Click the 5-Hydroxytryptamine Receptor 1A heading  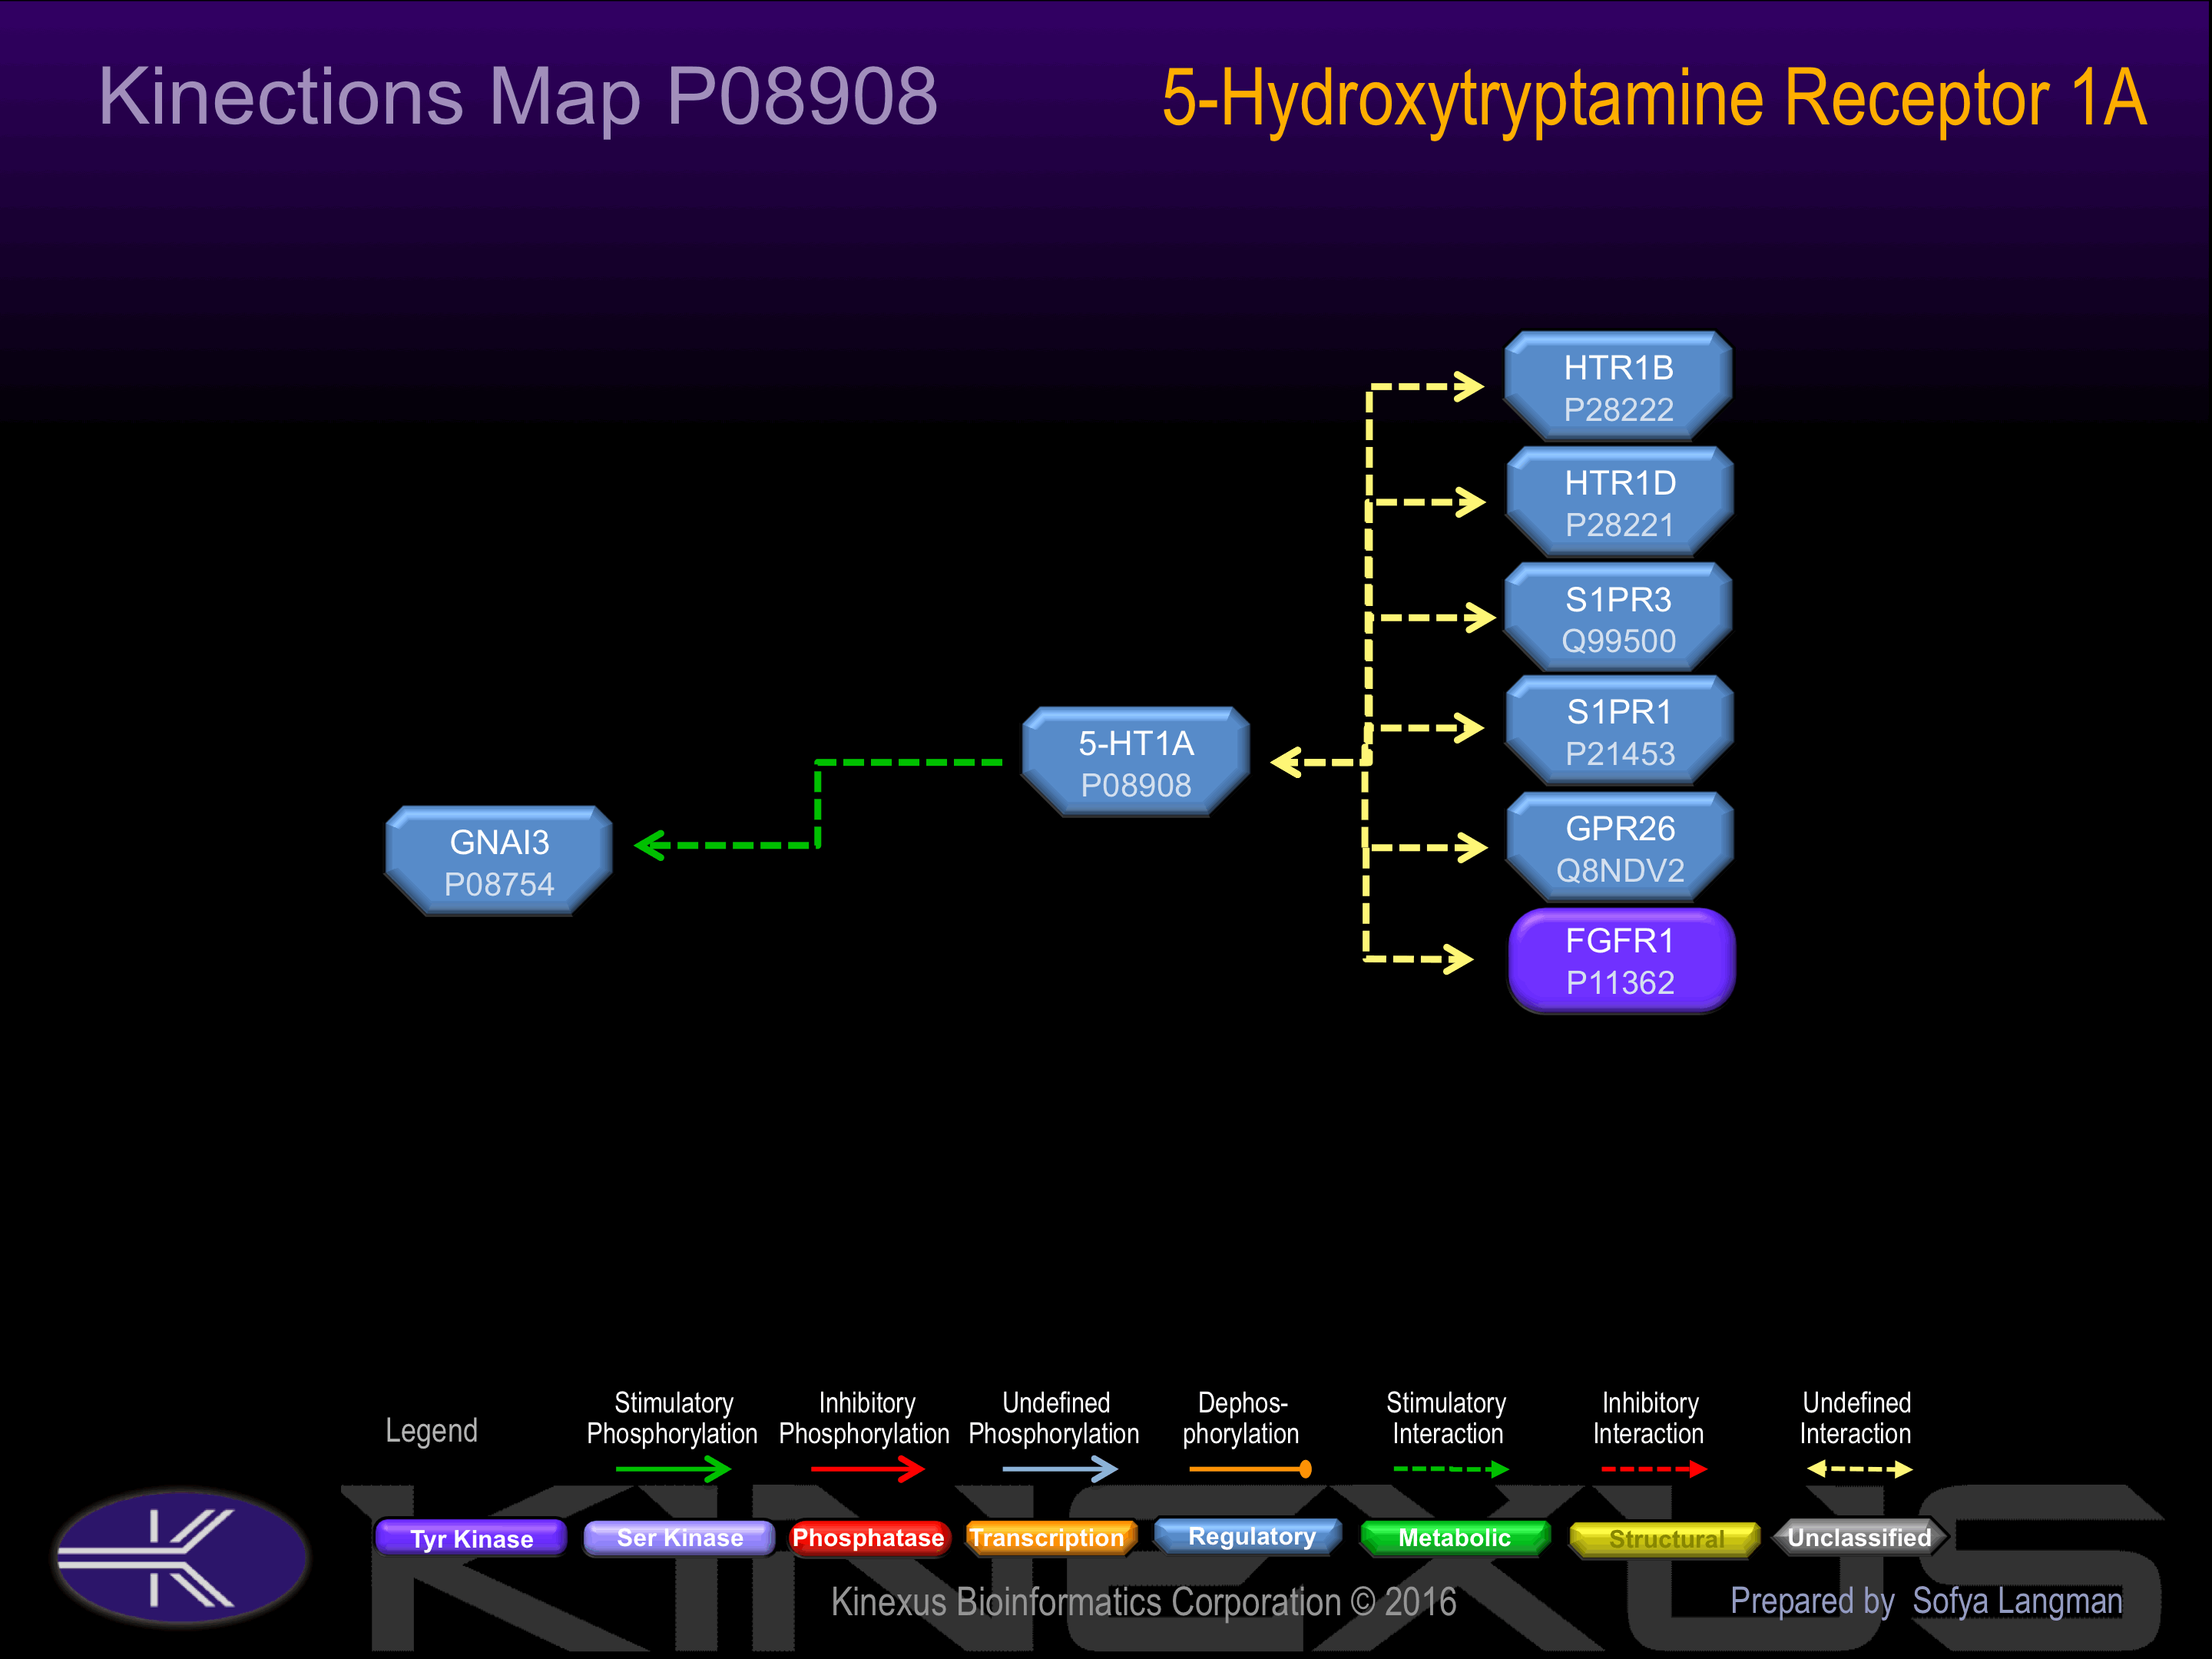pyautogui.click(x=1654, y=99)
